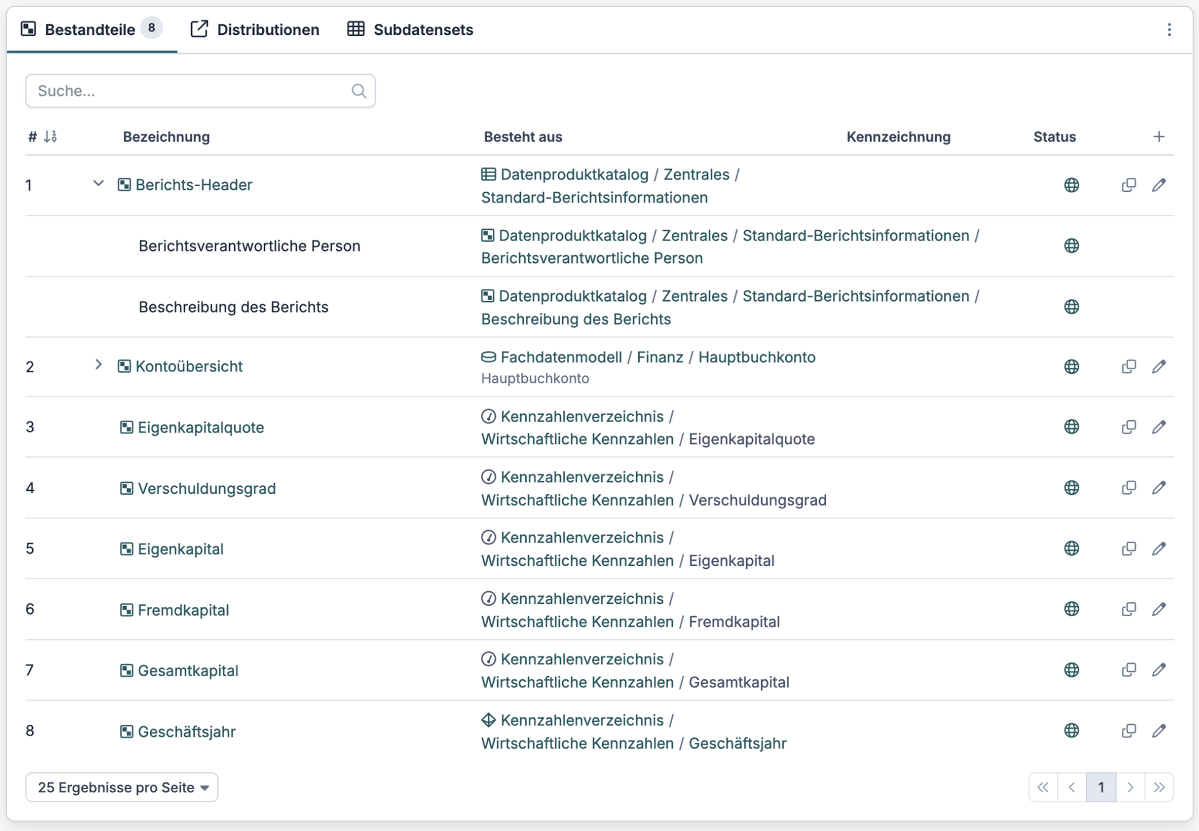Collapse the Berichts-Header row

point(98,184)
